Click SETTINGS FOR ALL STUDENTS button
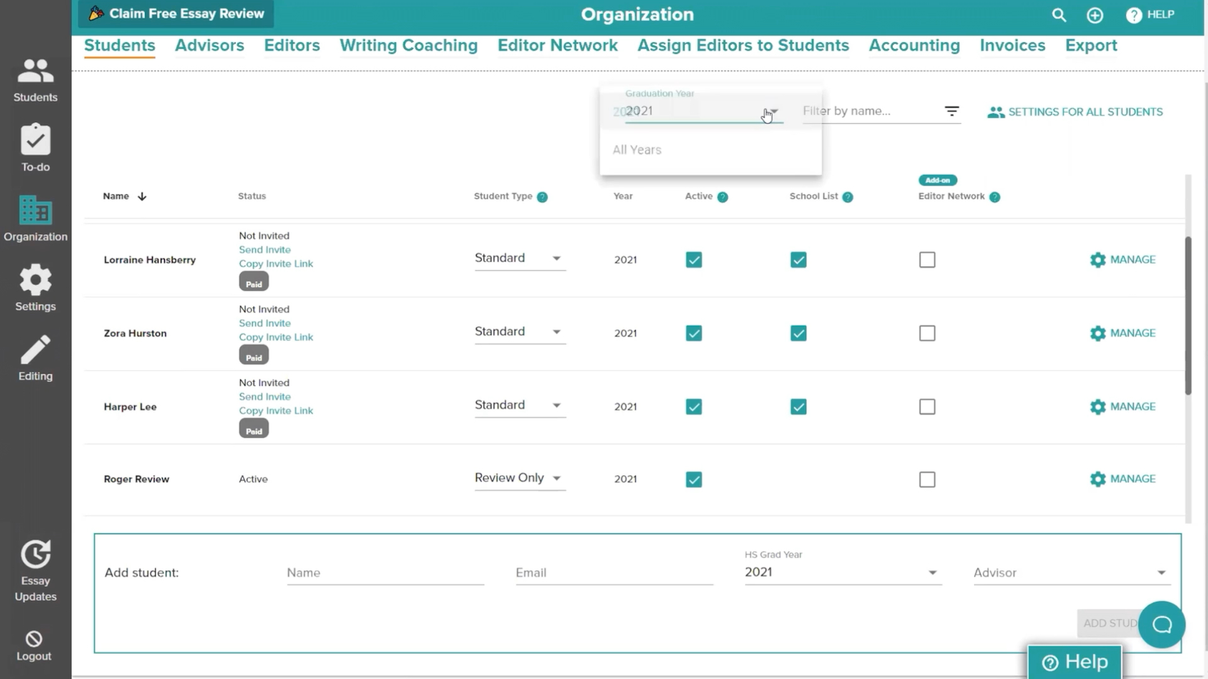 coord(1076,111)
